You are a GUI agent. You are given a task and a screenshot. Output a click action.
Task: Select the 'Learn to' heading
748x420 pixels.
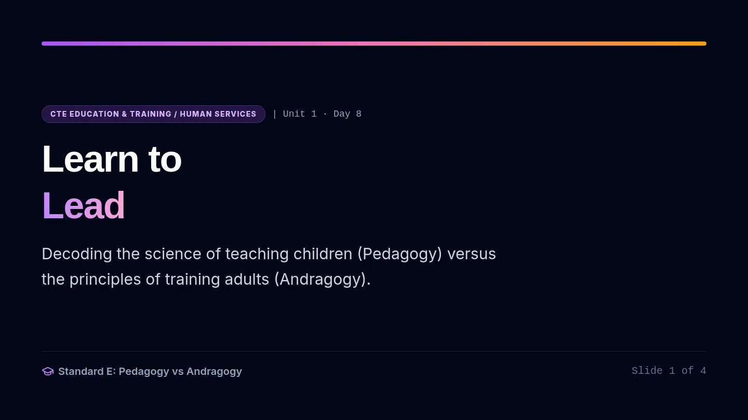tap(112, 159)
